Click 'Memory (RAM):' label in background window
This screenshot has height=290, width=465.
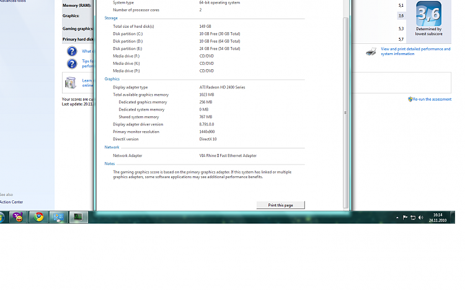click(77, 6)
